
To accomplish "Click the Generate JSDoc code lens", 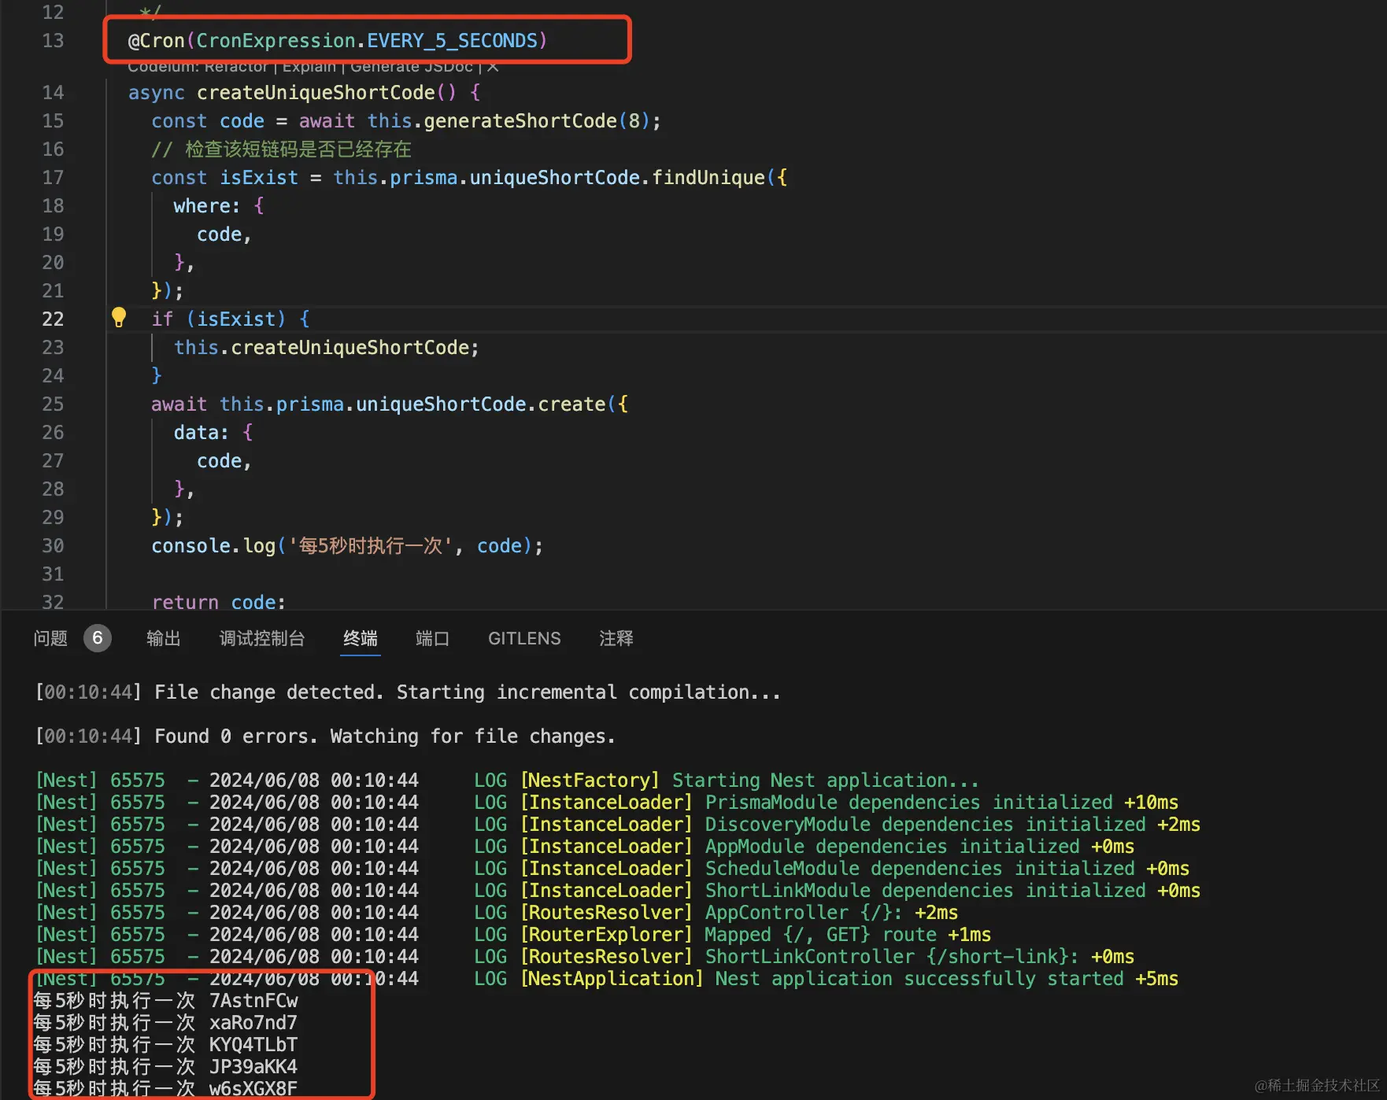I will click(412, 67).
